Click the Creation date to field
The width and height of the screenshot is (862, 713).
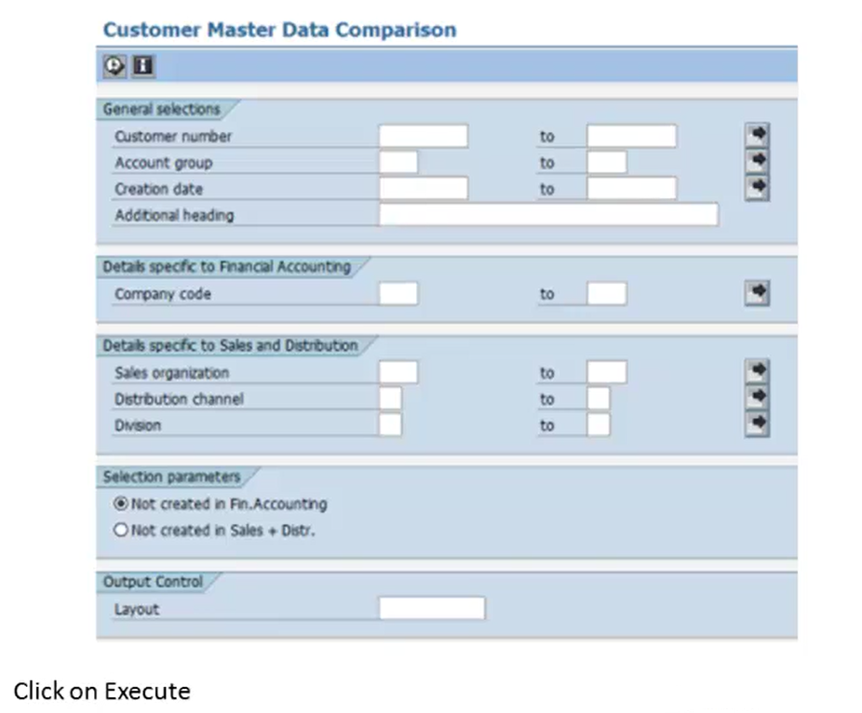[x=632, y=189]
